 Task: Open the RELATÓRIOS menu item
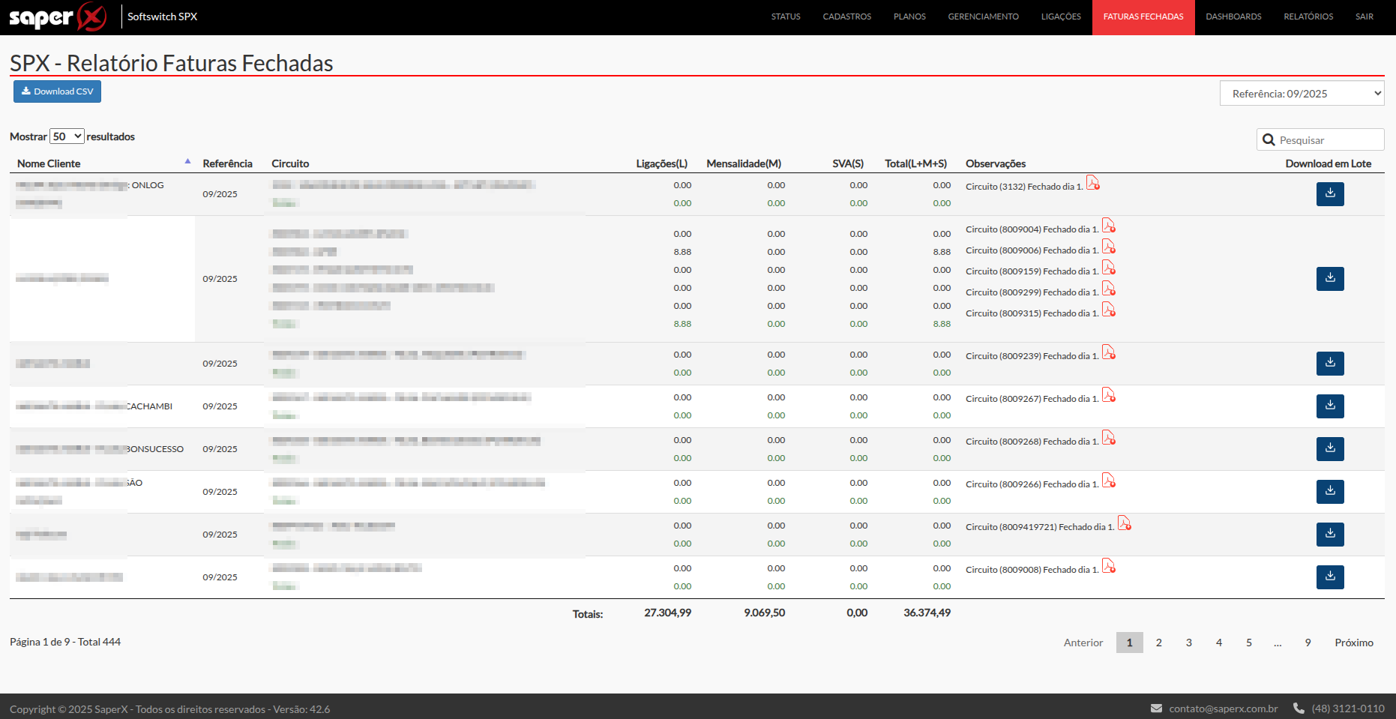point(1308,16)
